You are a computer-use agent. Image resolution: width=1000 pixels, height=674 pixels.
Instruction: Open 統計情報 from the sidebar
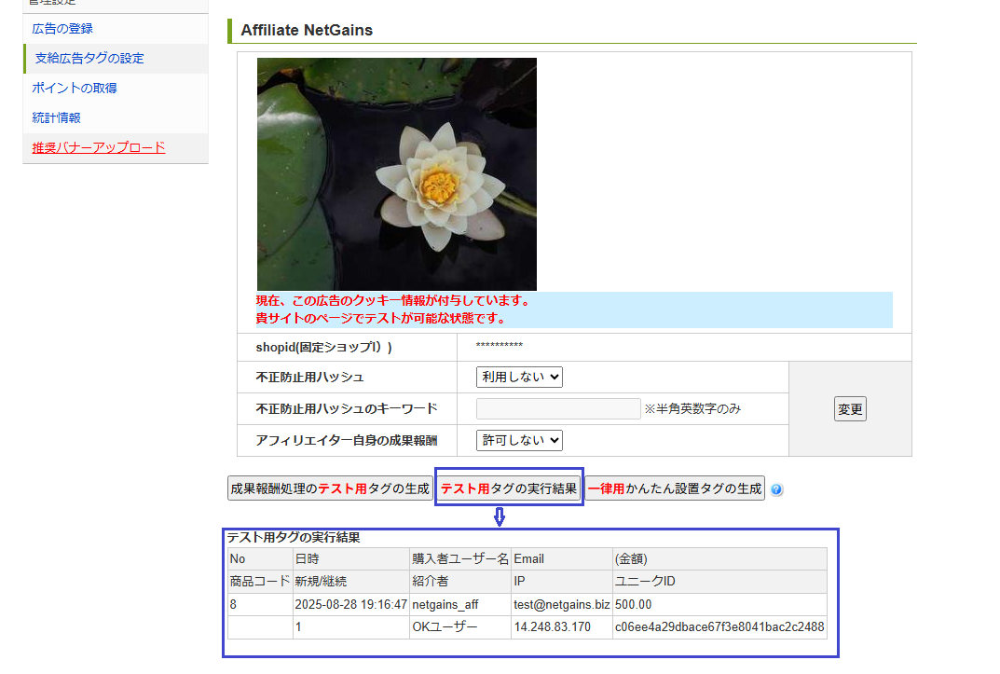click(x=56, y=118)
